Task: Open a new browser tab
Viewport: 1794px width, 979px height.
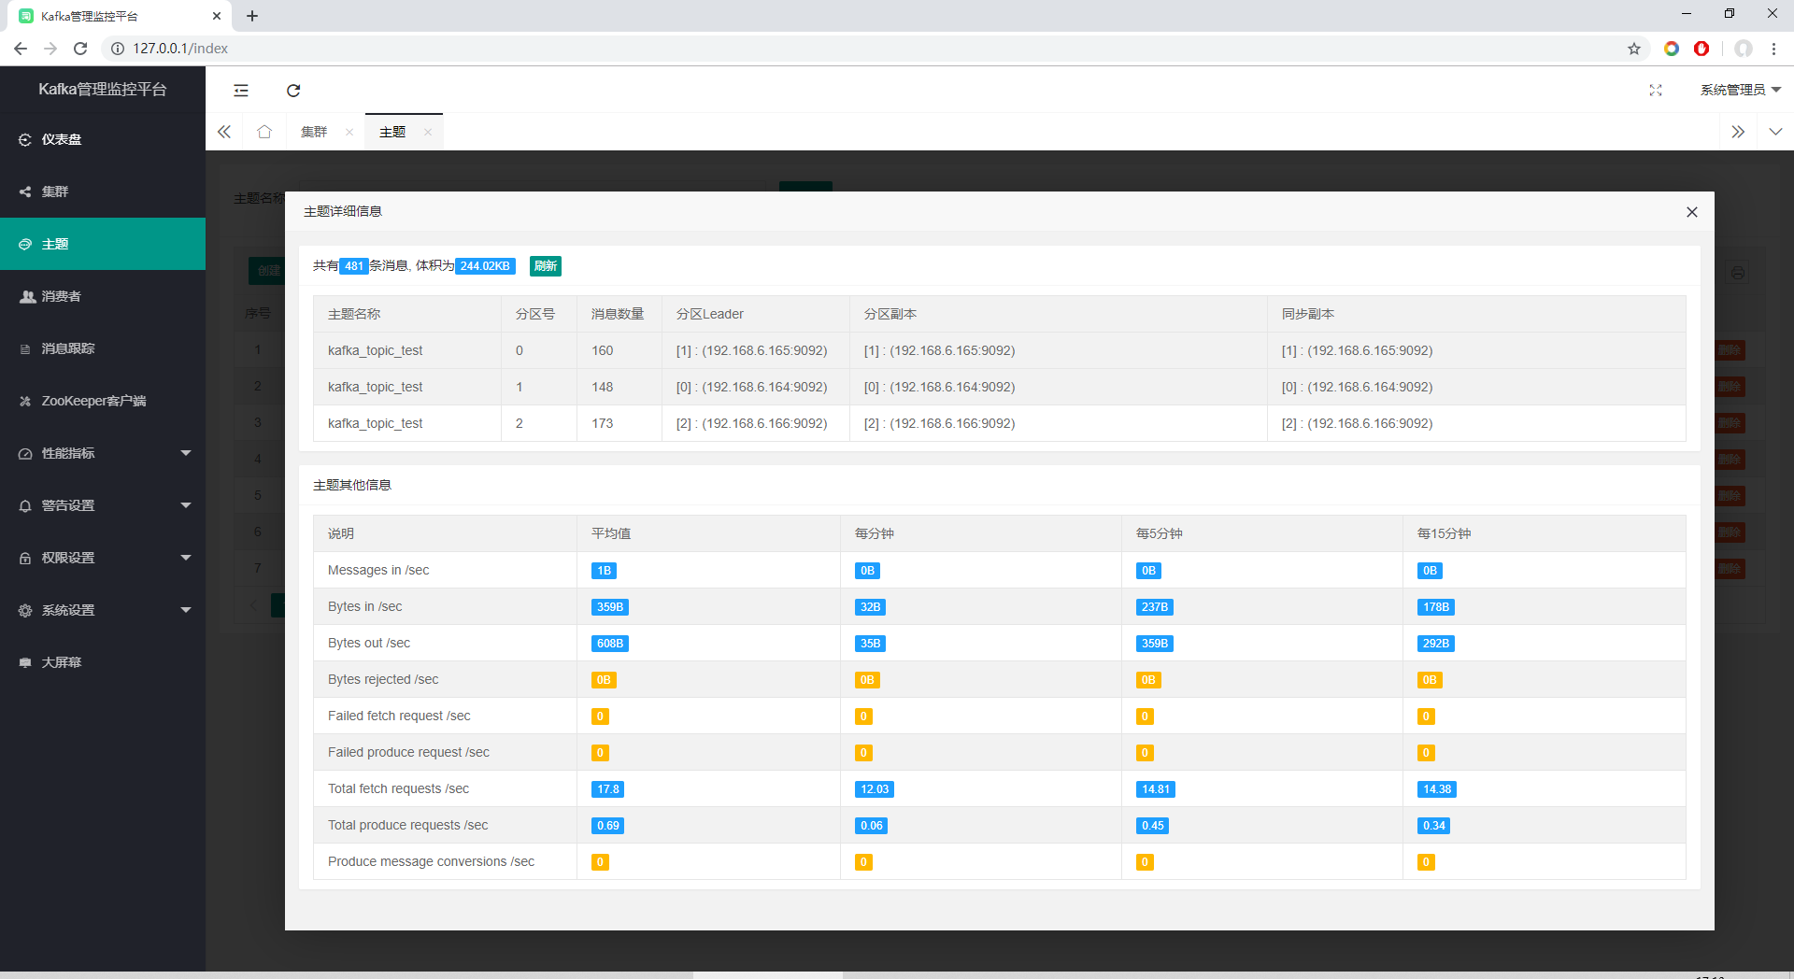Action: (252, 16)
